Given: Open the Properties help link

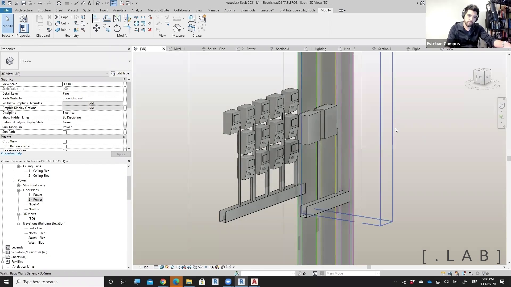Looking at the screenshot, I should click(x=11, y=153).
